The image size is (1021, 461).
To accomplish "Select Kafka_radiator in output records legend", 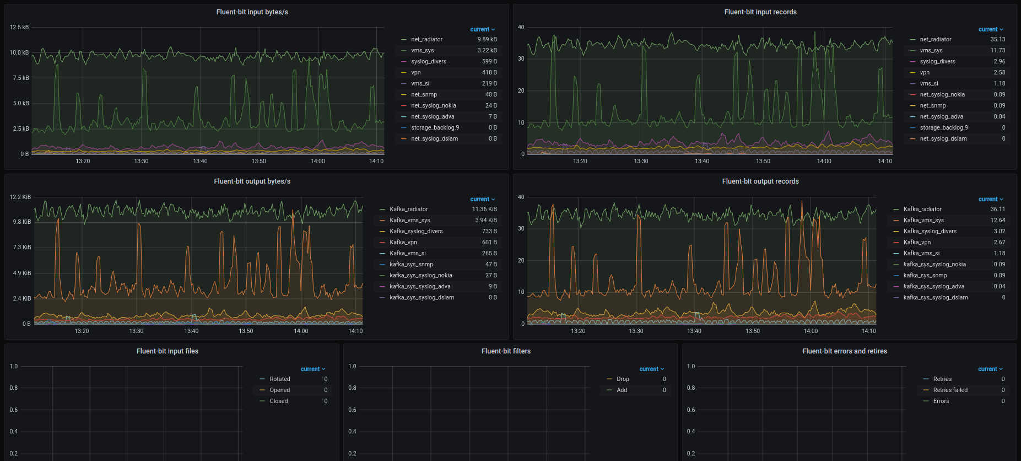I will (x=922, y=210).
